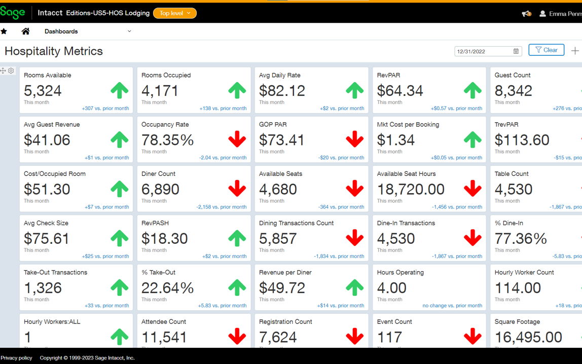This screenshot has height=364, width=582.
Task: Click the Hospitality Metrics dashboard title
Action: (53, 51)
